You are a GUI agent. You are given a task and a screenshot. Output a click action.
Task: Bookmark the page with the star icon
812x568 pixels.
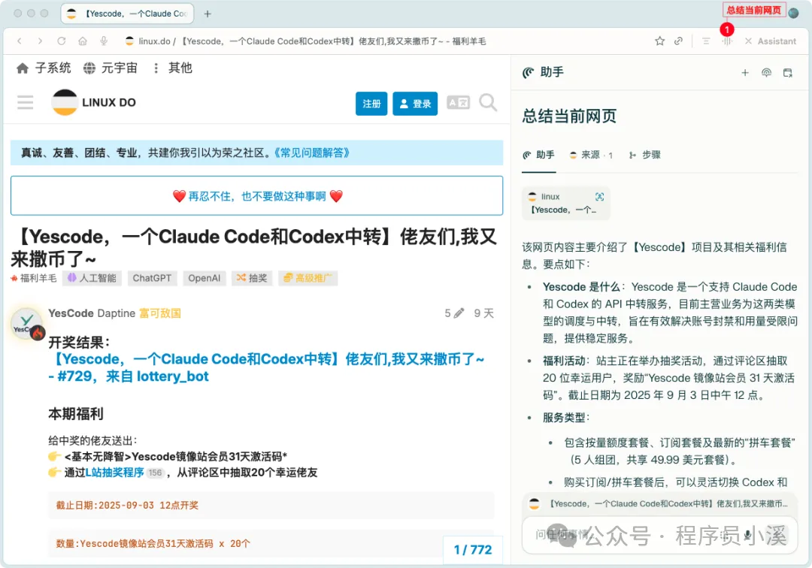click(x=659, y=41)
